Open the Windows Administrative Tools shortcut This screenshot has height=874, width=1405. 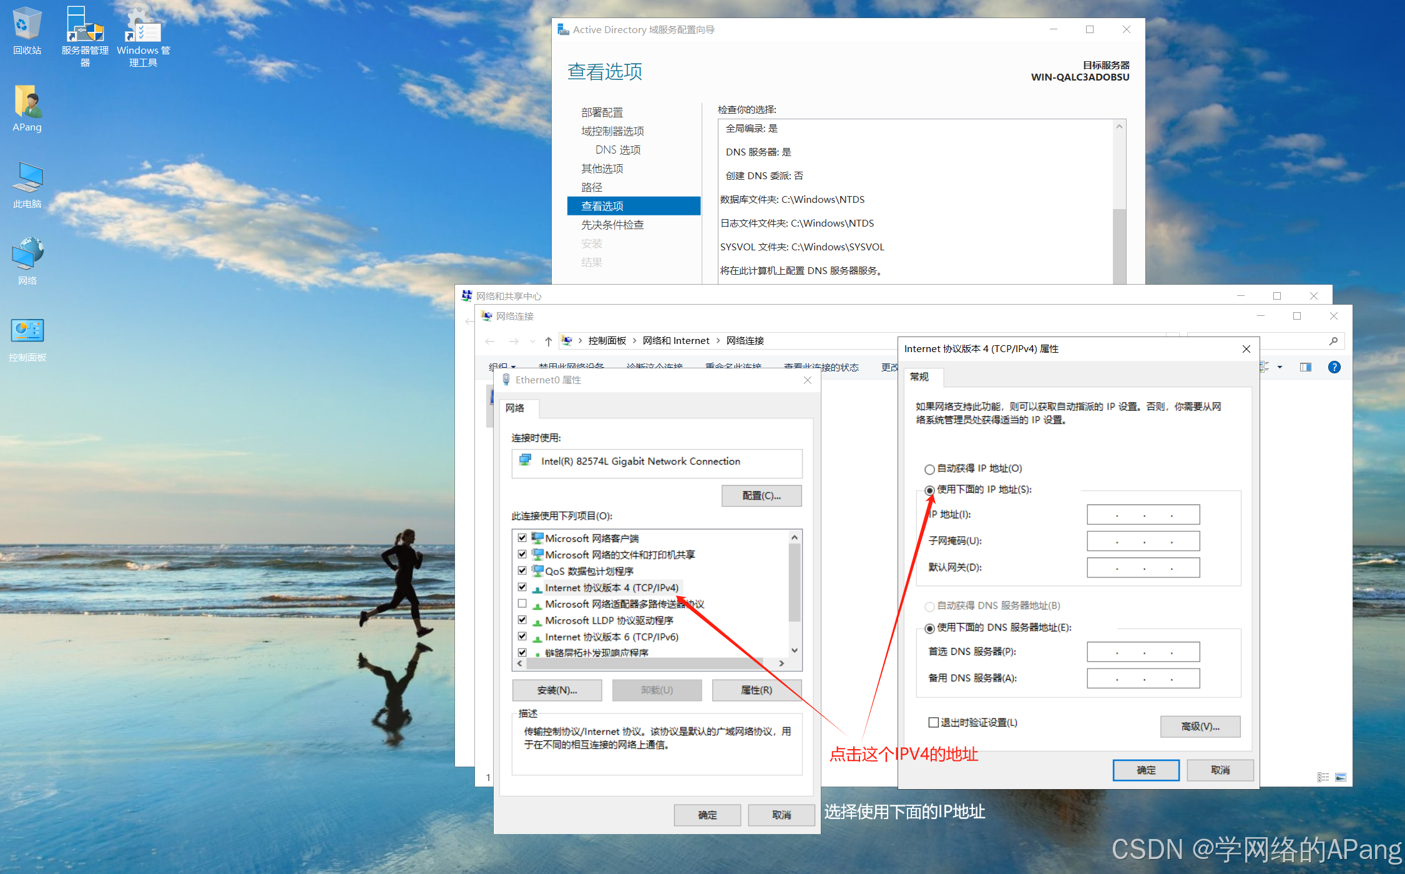(x=143, y=26)
